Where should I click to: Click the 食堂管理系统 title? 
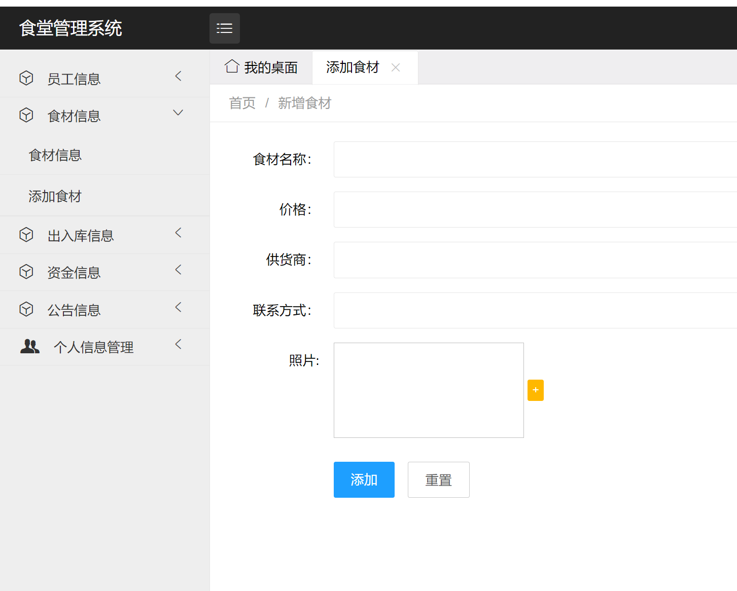point(71,28)
